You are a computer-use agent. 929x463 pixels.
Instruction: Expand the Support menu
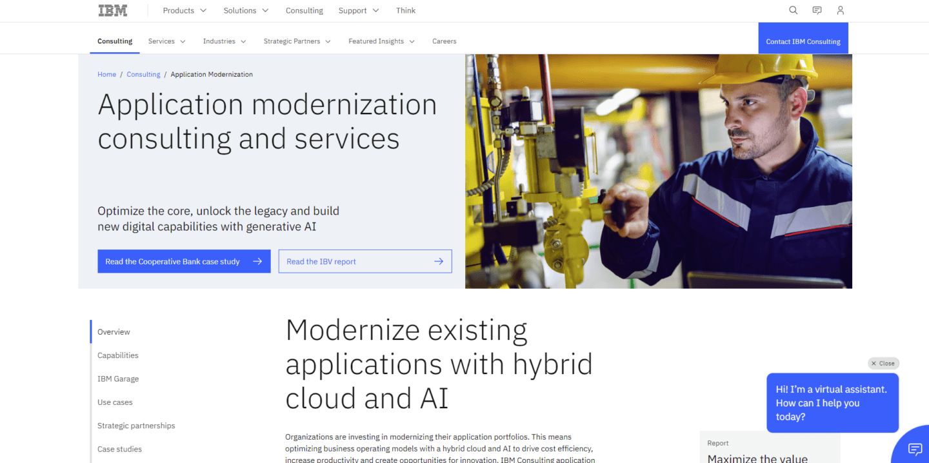click(x=359, y=10)
